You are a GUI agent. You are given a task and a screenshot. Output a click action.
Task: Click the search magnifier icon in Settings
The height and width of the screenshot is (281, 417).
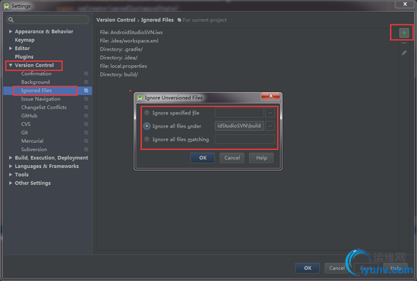[x=11, y=19]
